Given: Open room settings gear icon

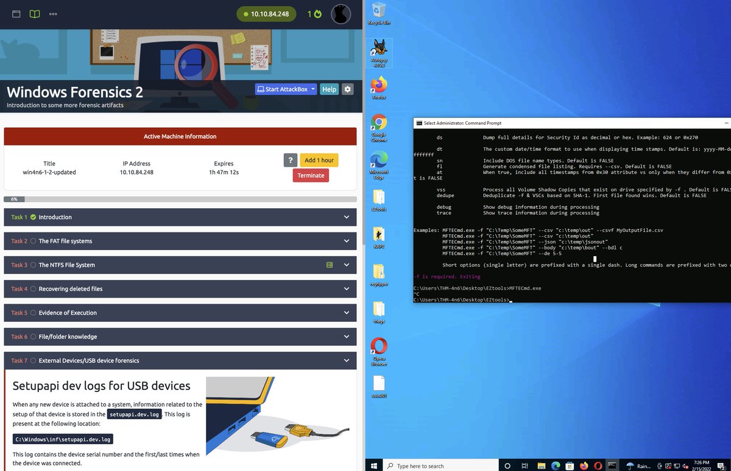Looking at the screenshot, I should point(347,89).
